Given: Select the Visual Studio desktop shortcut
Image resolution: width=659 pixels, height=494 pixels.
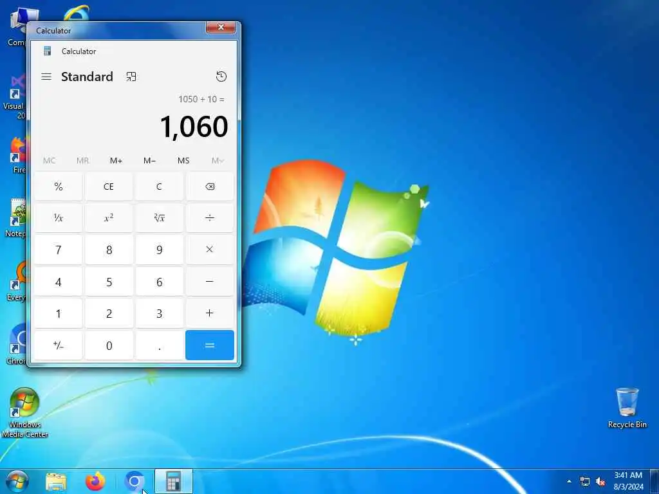Looking at the screenshot, I should click(15, 96).
